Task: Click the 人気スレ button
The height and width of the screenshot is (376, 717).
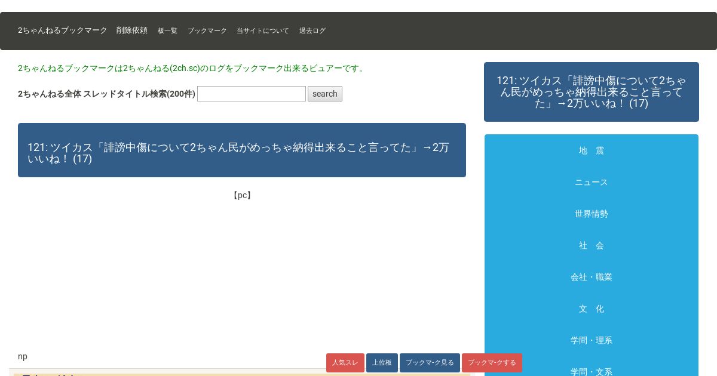Action: pos(345,363)
